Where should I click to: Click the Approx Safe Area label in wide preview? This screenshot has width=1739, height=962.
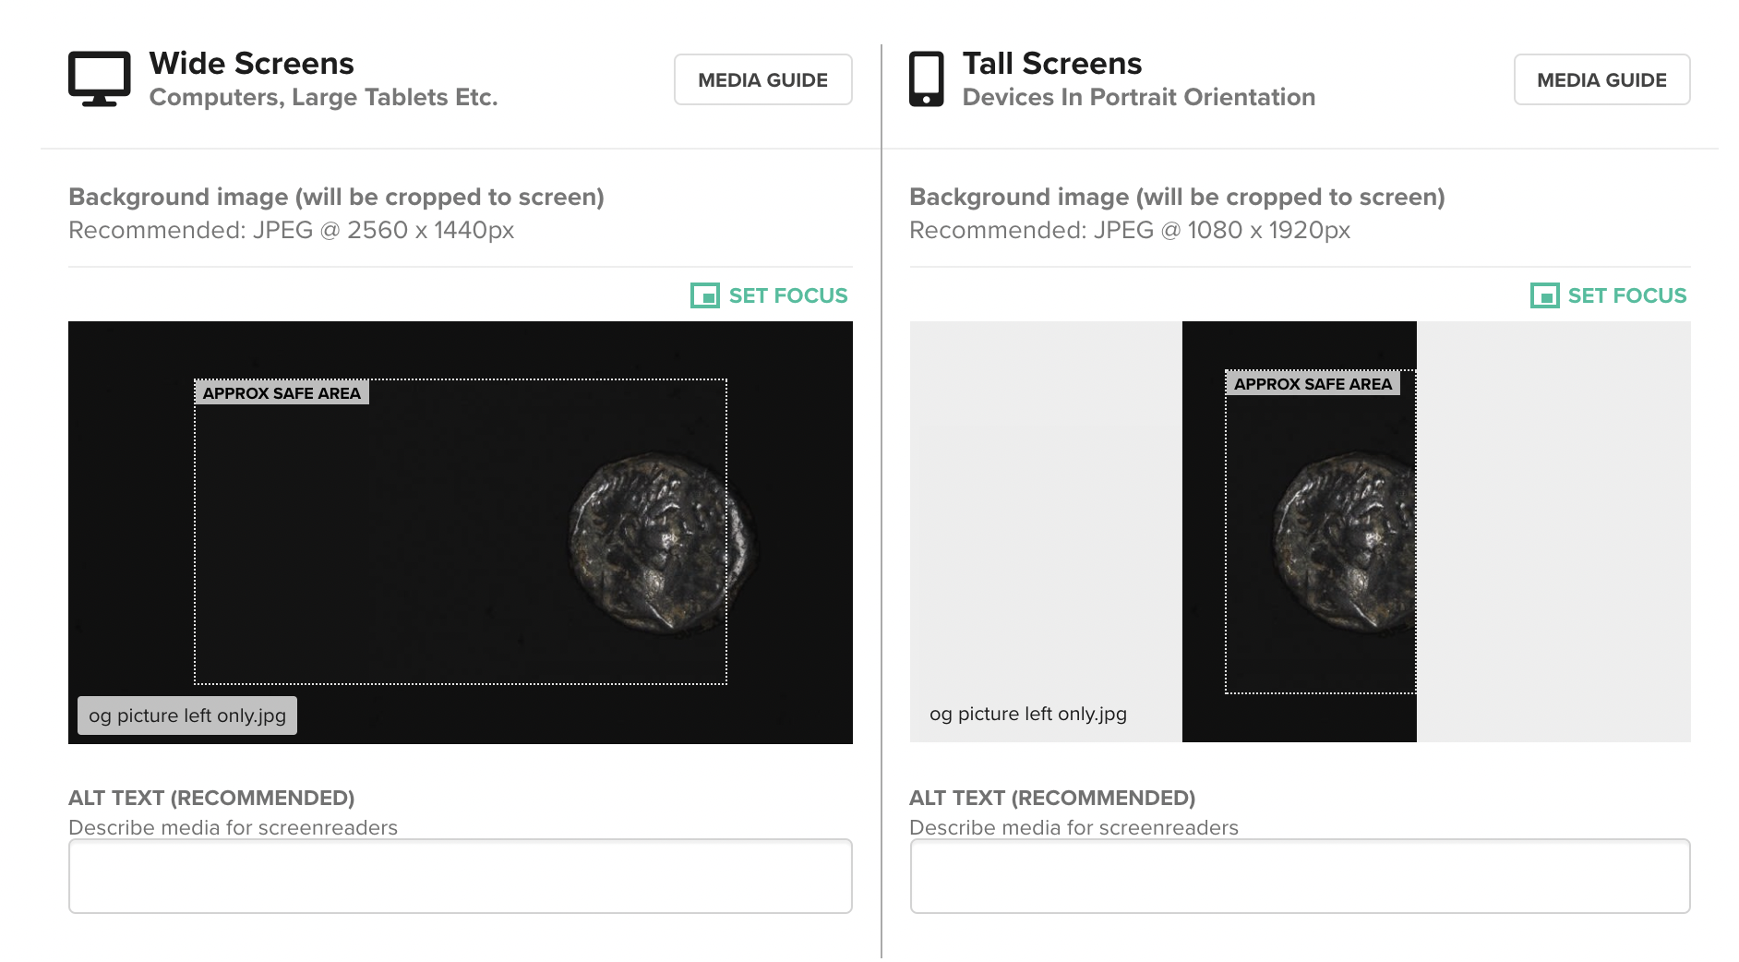pos(282,393)
